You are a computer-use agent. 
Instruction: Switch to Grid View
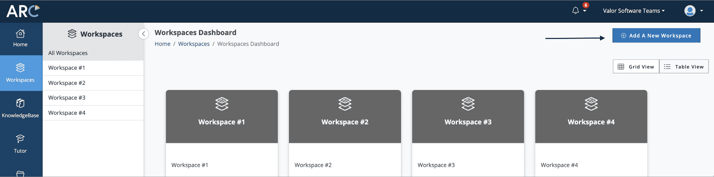pos(636,67)
